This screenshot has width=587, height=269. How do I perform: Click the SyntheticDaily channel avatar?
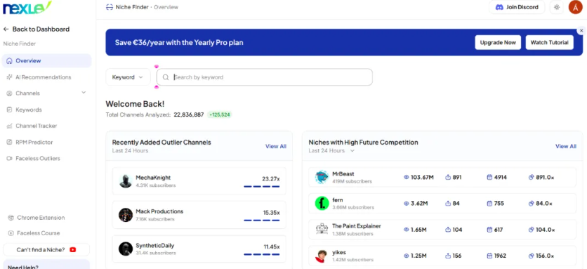(126, 249)
